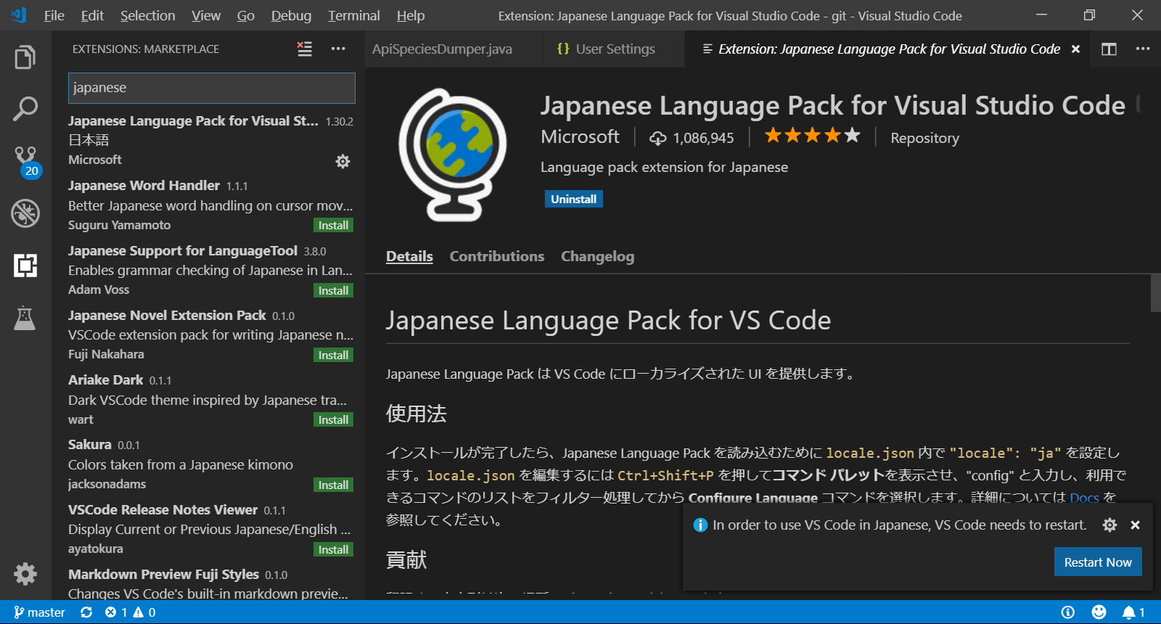Install Japanese Novel Extension Pack
The height and width of the screenshot is (624, 1161).
(x=333, y=355)
